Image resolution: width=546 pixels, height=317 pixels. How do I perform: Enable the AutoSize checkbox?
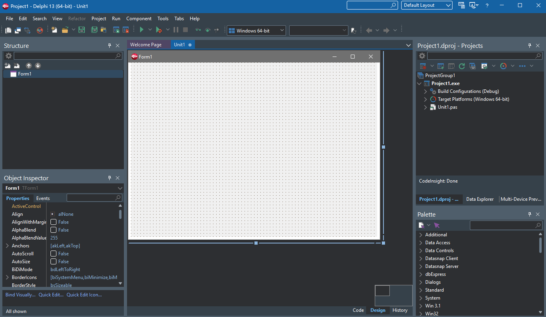click(53, 261)
